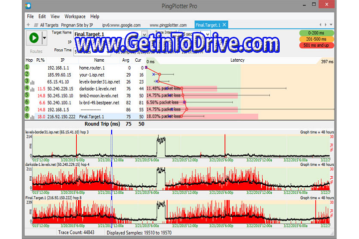Click the Latency graph header
Image resolution: width=359 pixels, height=239 pixels.
pos(237,60)
